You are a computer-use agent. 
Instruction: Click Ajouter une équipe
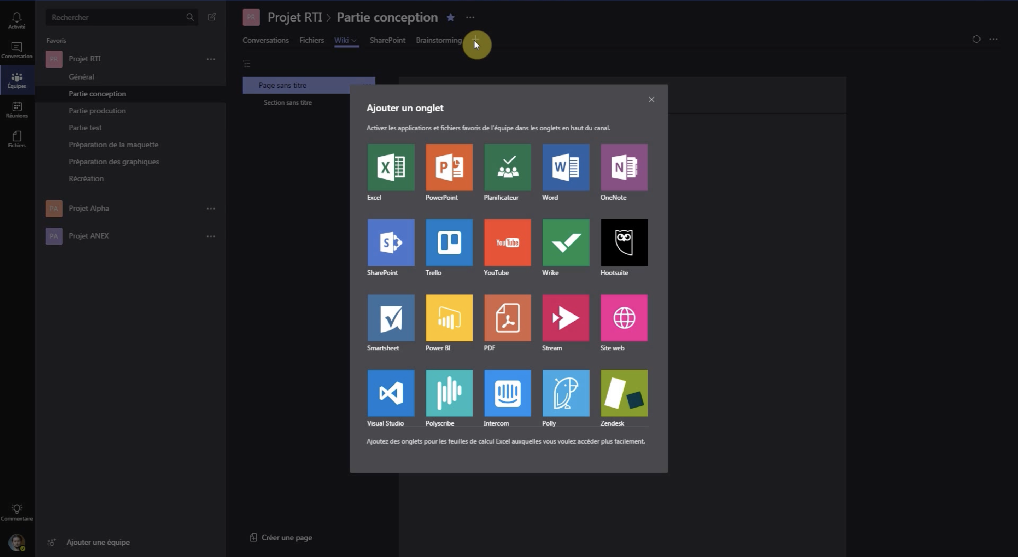(88, 543)
